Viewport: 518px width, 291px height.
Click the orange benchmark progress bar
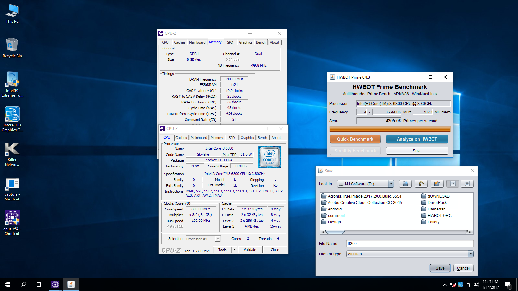pyautogui.click(x=390, y=129)
